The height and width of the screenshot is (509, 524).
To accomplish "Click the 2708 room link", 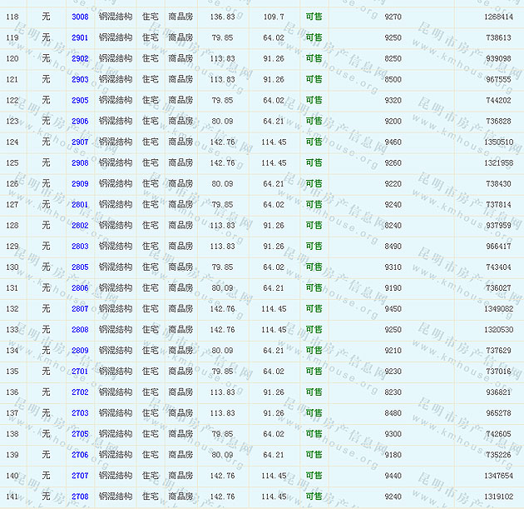I will 80,496.
